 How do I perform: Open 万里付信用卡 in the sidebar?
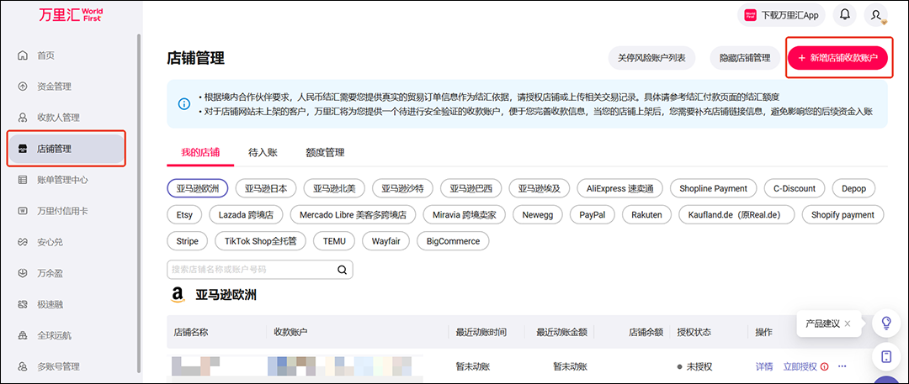61,211
